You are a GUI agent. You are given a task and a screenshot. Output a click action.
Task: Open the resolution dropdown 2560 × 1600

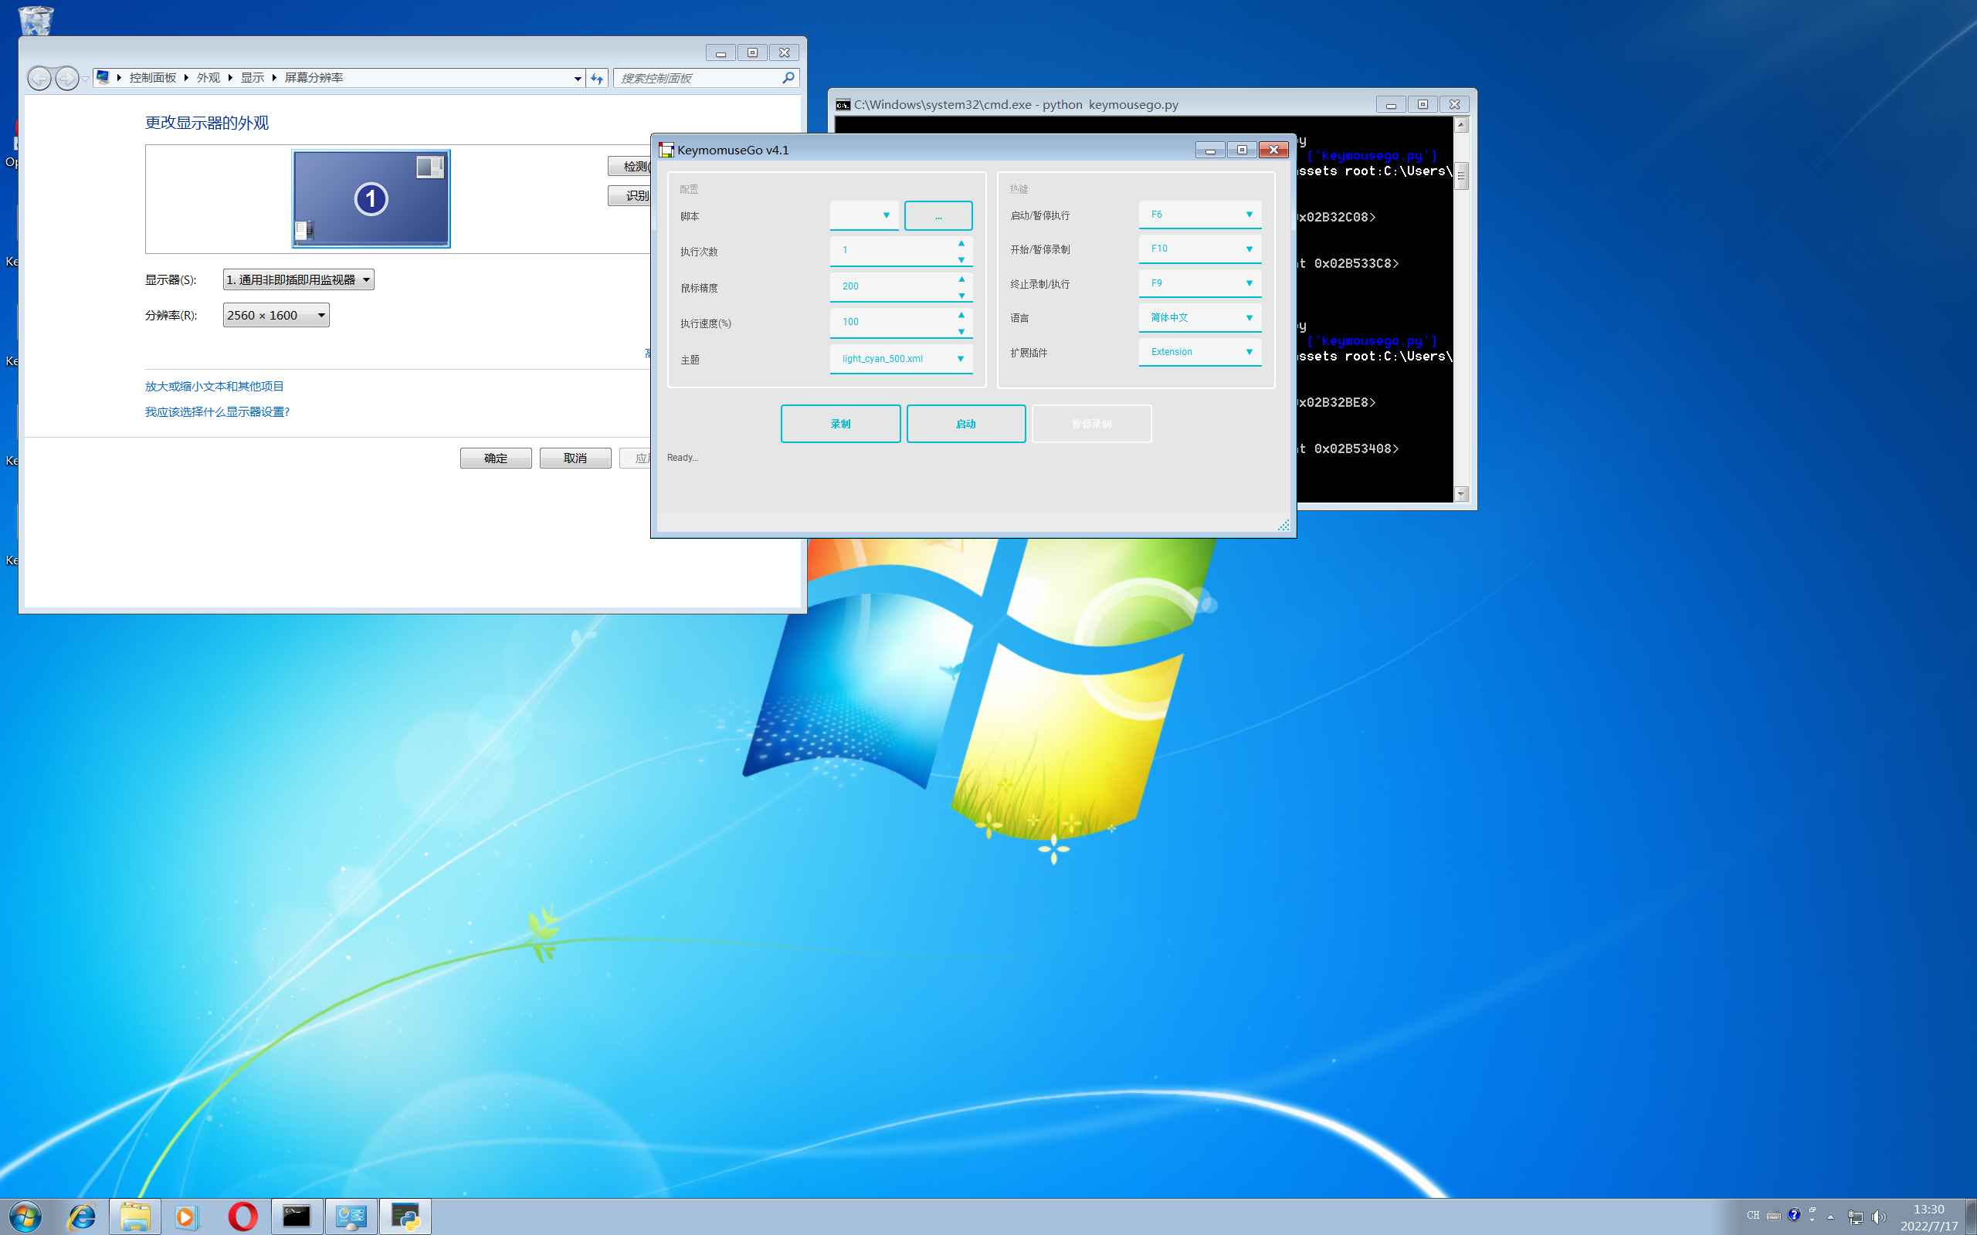[x=276, y=315]
